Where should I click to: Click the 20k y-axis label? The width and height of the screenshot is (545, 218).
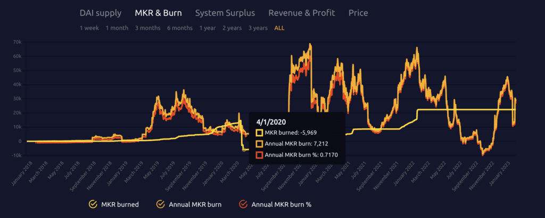point(17,113)
